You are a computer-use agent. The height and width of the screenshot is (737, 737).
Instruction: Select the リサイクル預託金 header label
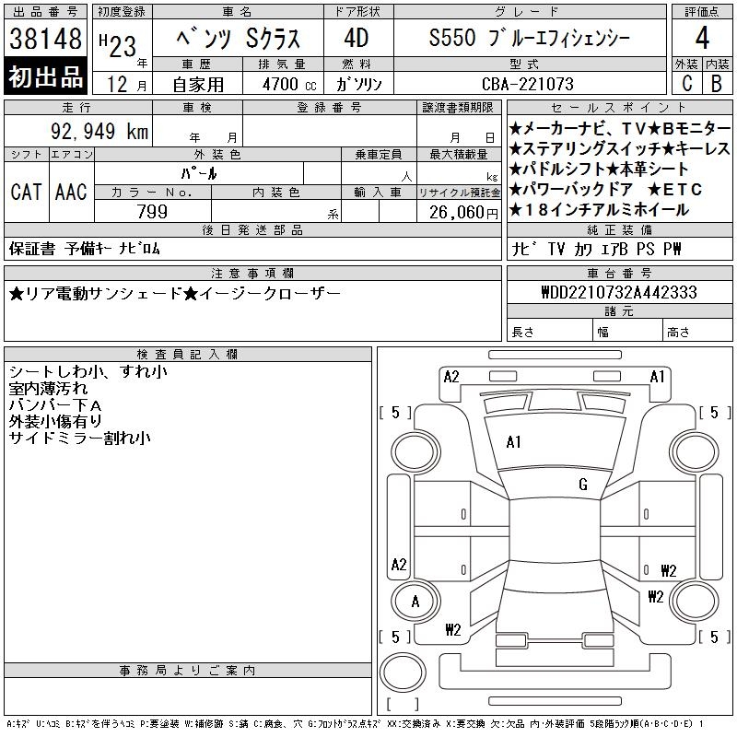pos(459,193)
